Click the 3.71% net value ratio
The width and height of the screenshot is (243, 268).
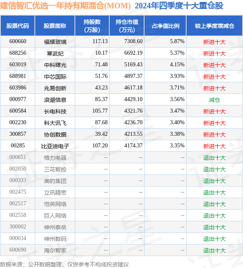point(177,88)
